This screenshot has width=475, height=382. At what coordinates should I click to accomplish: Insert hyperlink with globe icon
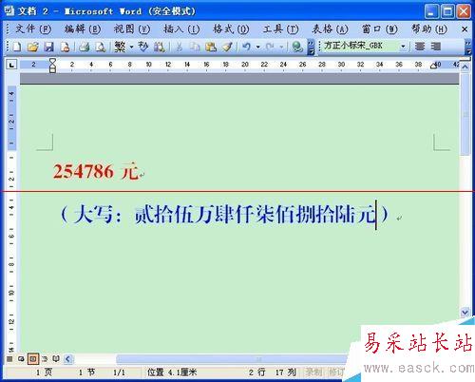pos(297,47)
